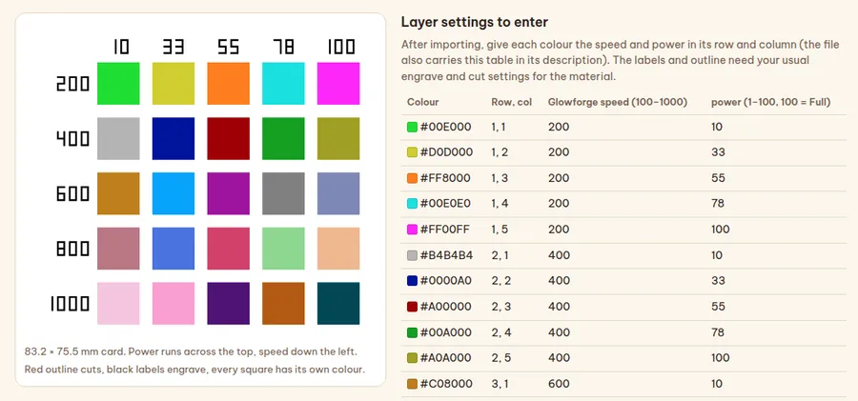Select the hex code #FF00FF
858x401 pixels.
445,230
